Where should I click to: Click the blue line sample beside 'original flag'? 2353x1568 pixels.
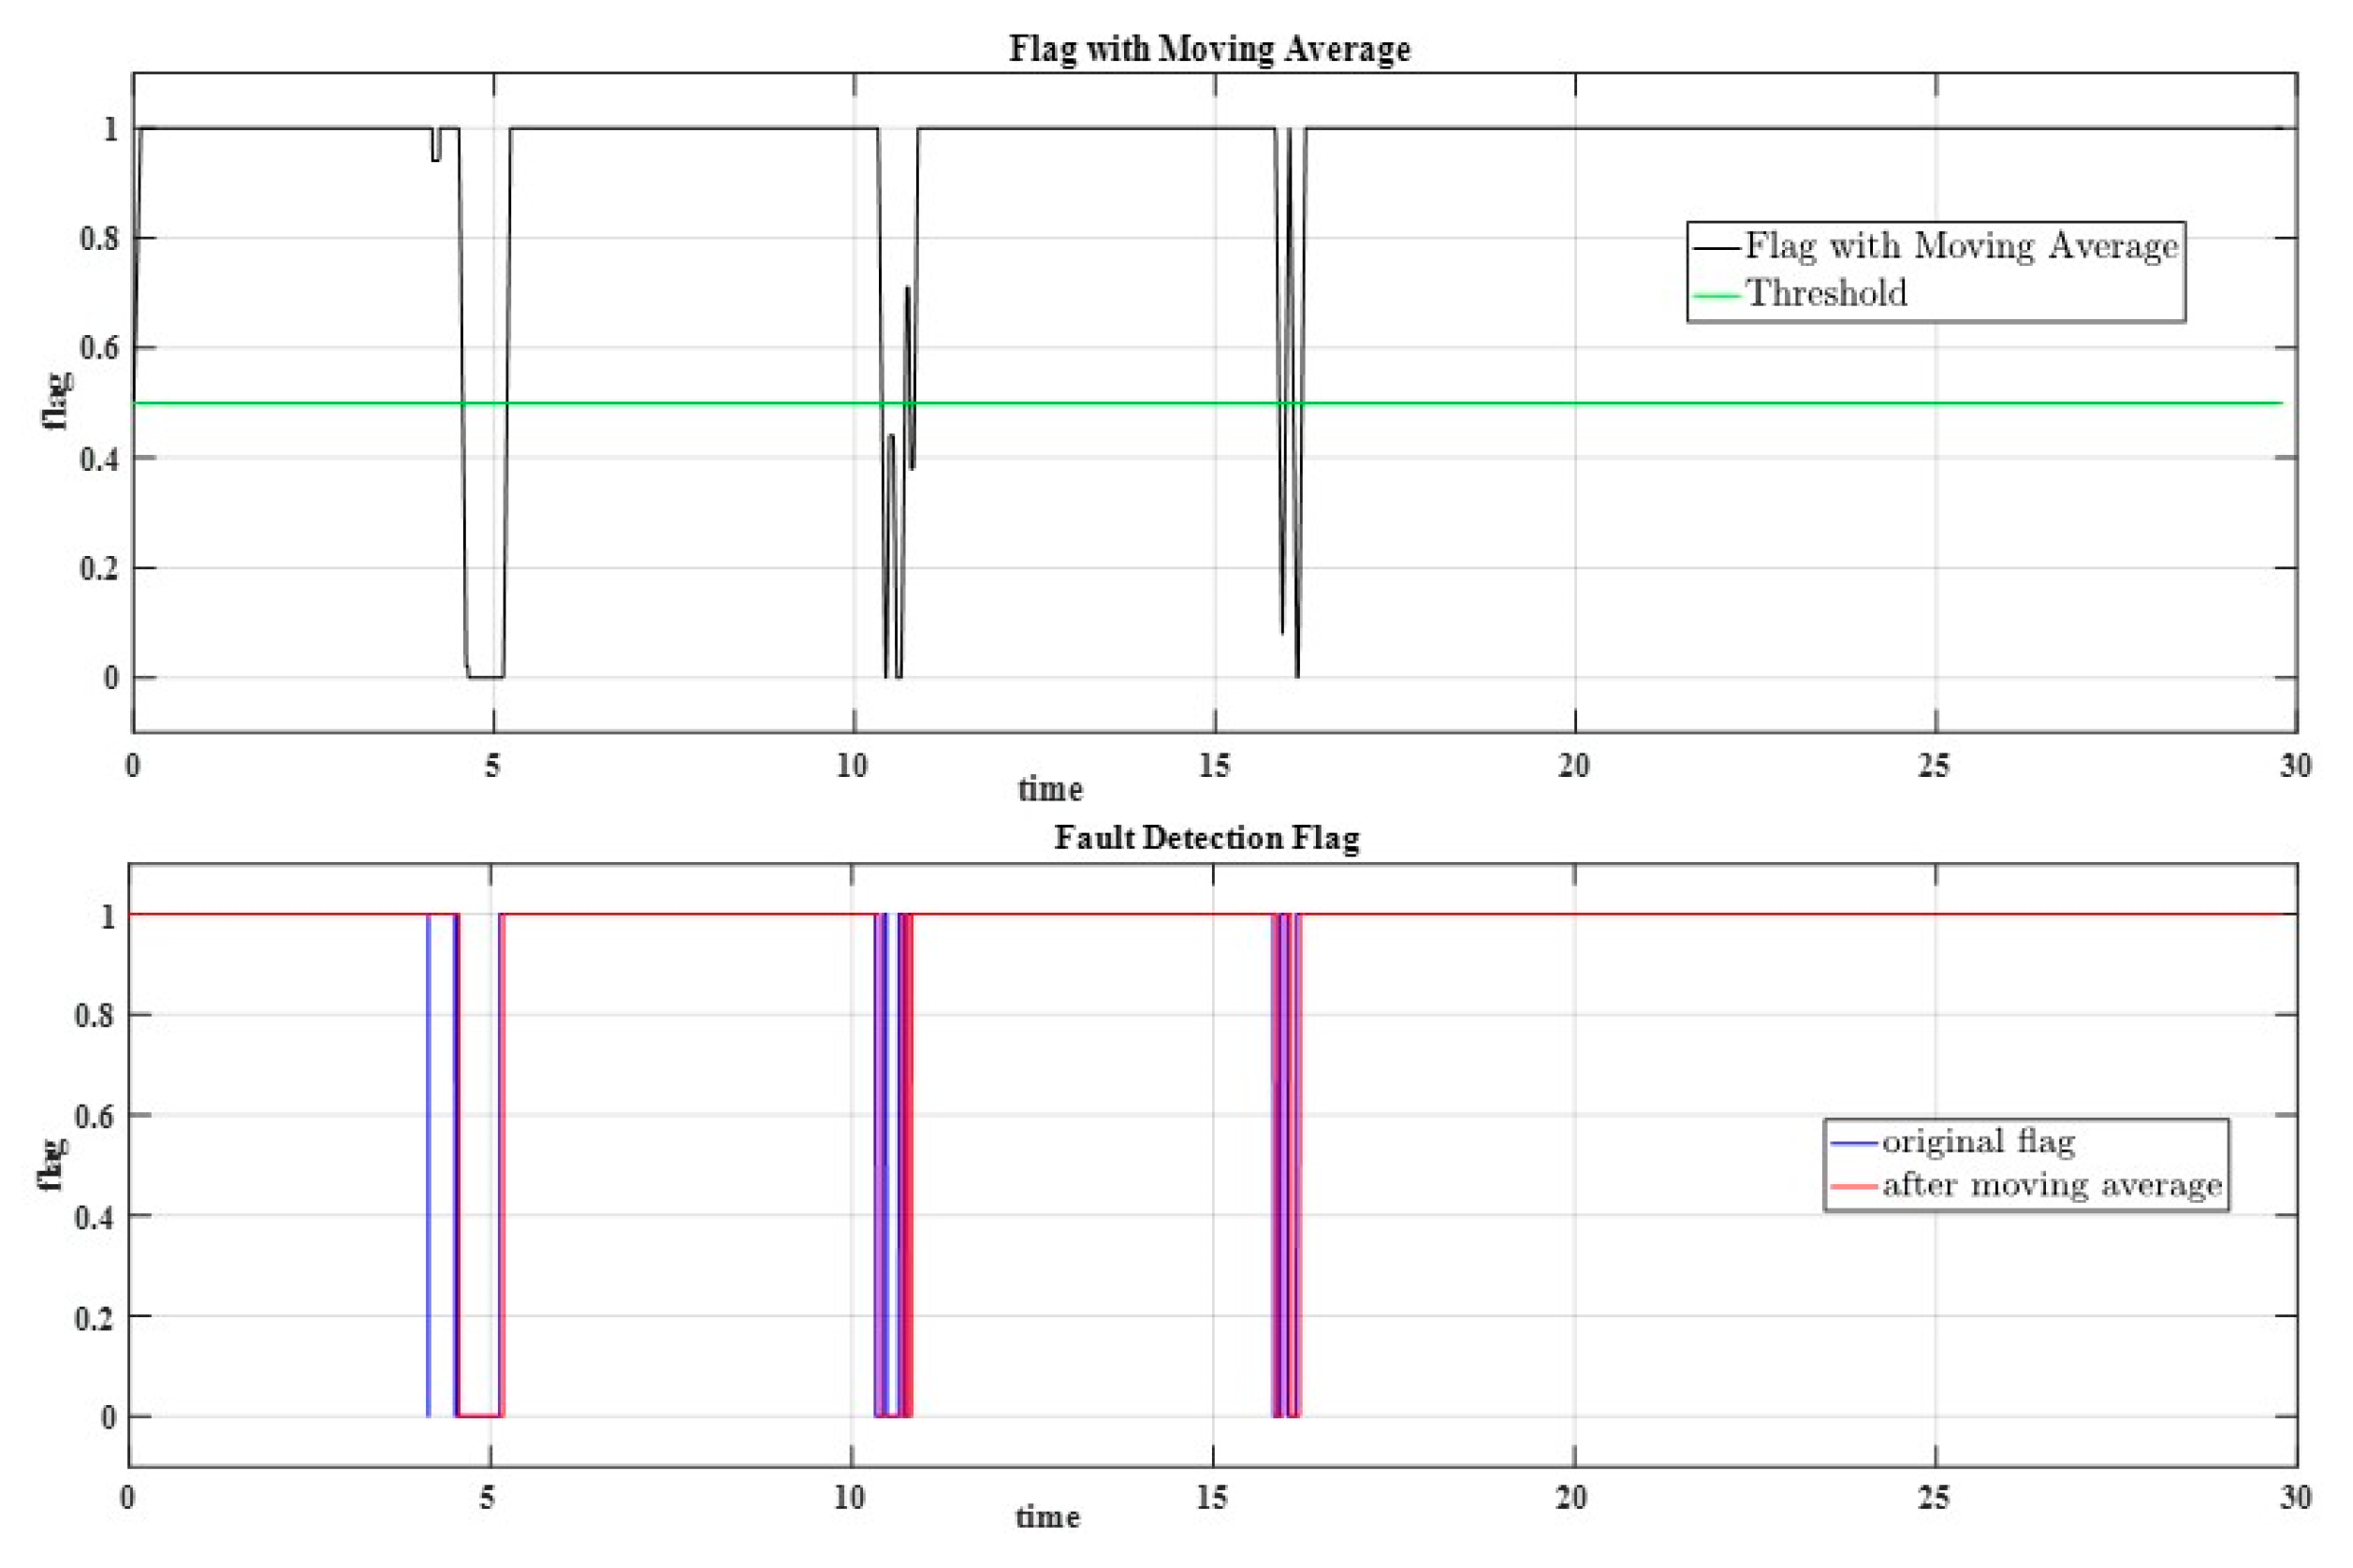1853,1142
